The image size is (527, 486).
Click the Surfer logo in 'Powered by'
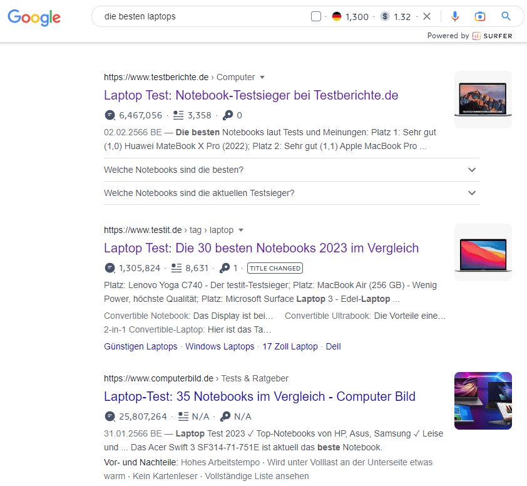point(493,36)
